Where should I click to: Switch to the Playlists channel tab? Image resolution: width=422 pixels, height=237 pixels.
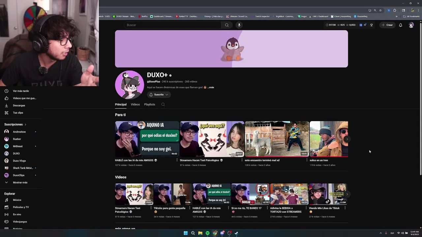pyautogui.click(x=150, y=104)
